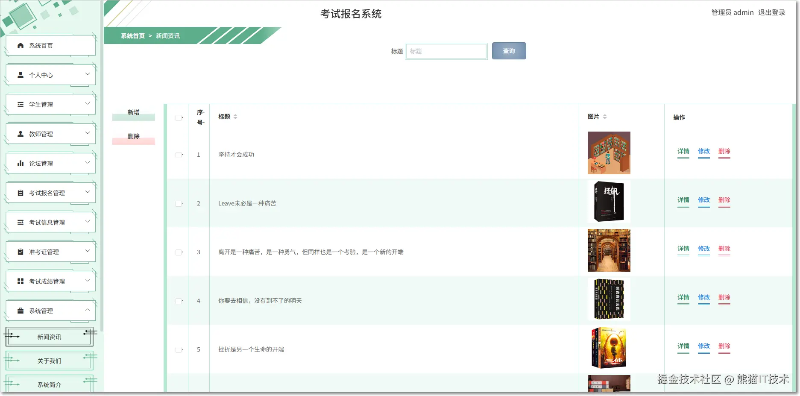Check the row 1 checkbox for 坚持才会成功
800x396 pixels.
click(179, 155)
